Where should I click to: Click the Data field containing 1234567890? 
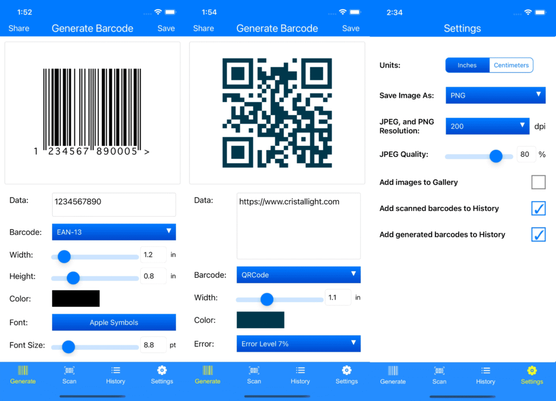click(x=113, y=205)
